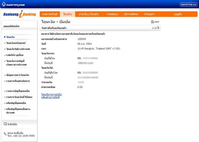Image resolution: width=199 pixels, height=142 pixels.
Task: Click the printer icon to print confirmation
Action: pos(152,22)
